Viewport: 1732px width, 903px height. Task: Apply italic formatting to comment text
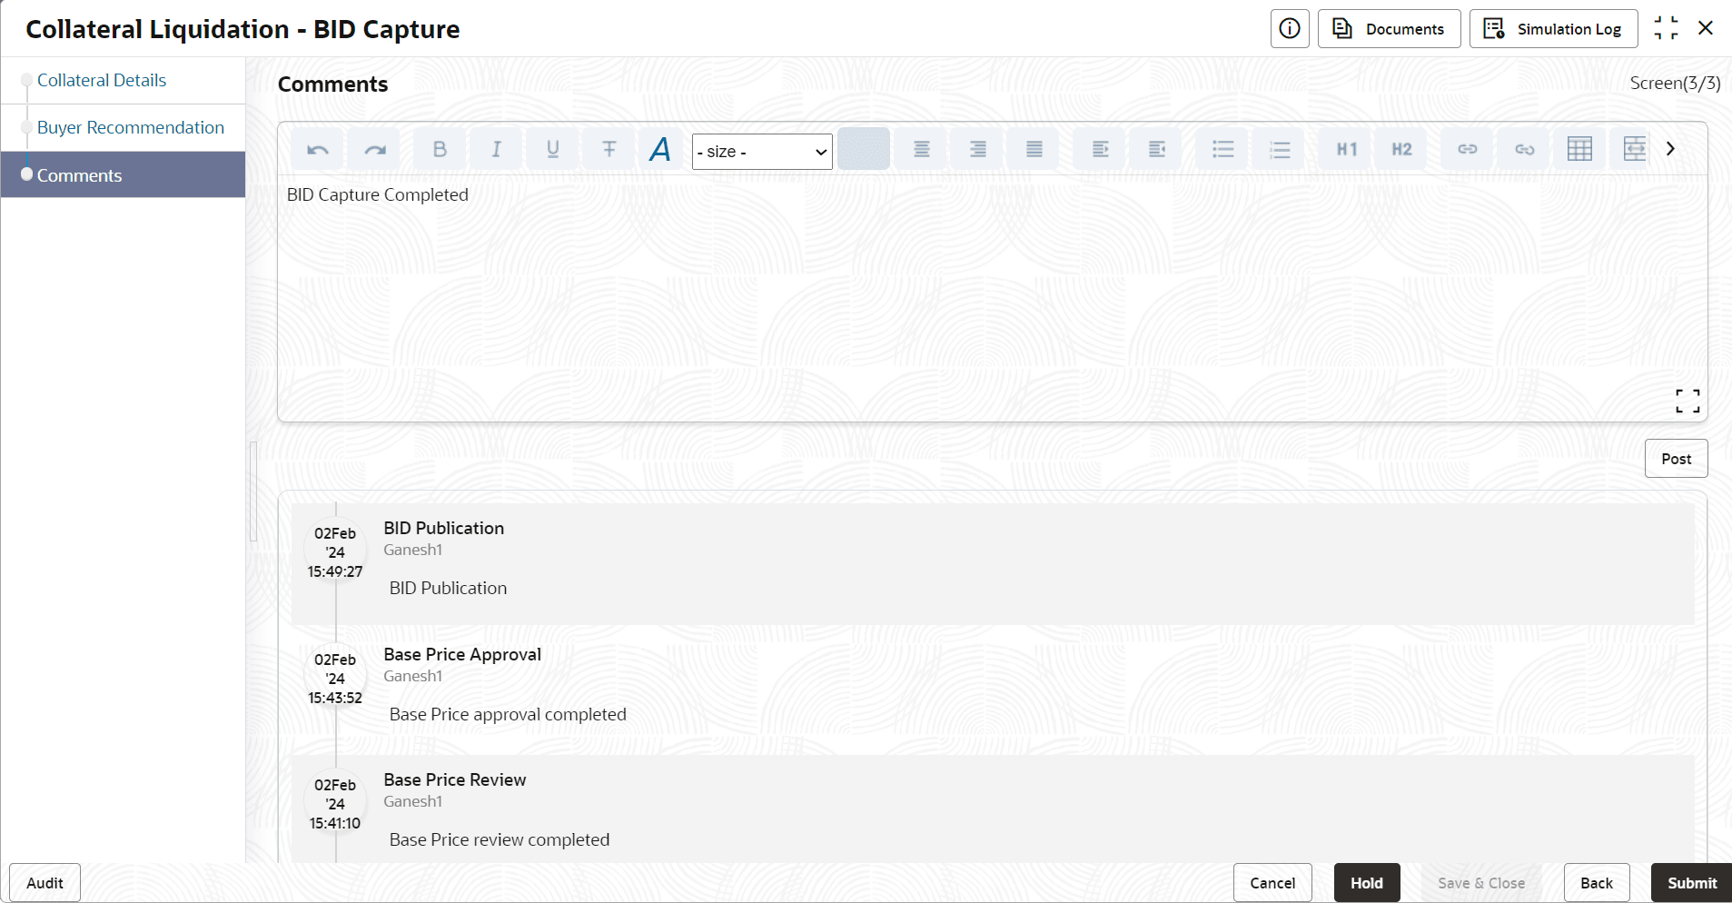point(496,150)
